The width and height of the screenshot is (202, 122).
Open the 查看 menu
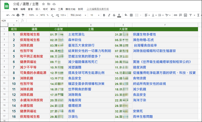coord(30,9)
